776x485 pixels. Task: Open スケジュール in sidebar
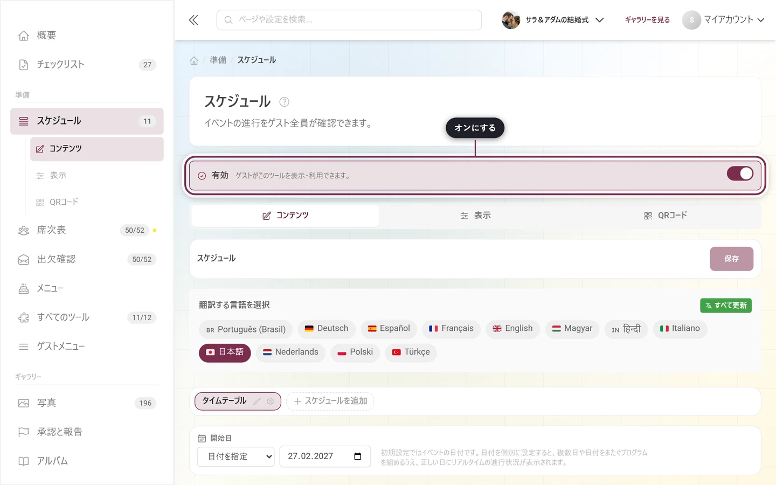click(87, 121)
